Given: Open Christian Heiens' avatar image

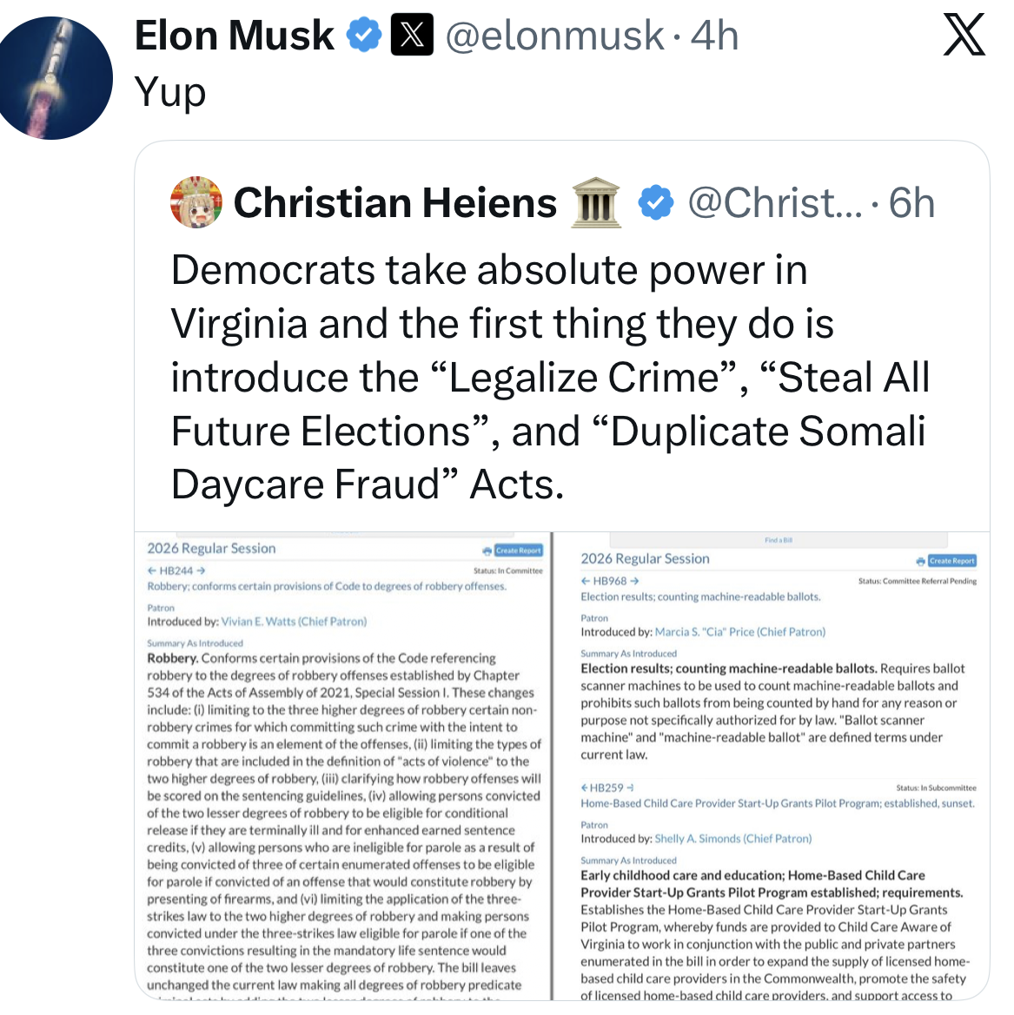Looking at the screenshot, I should [x=196, y=202].
